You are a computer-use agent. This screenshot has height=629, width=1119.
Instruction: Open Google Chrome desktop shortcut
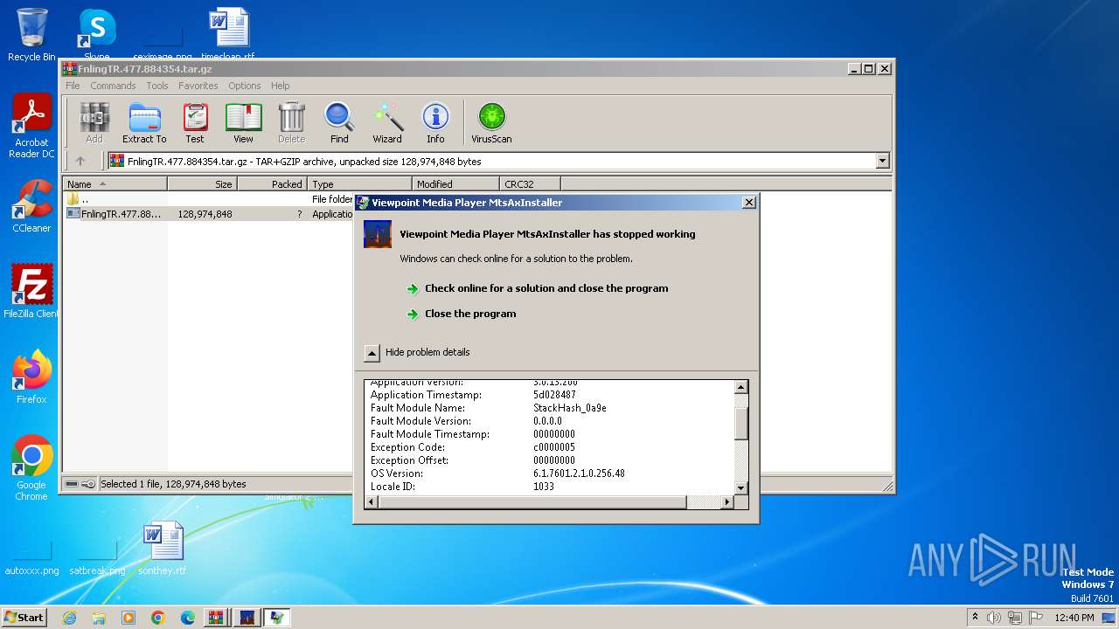pyautogui.click(x=31, y=467)
